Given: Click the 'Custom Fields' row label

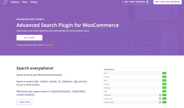Looking at the screenshot, I should [109, 102].
